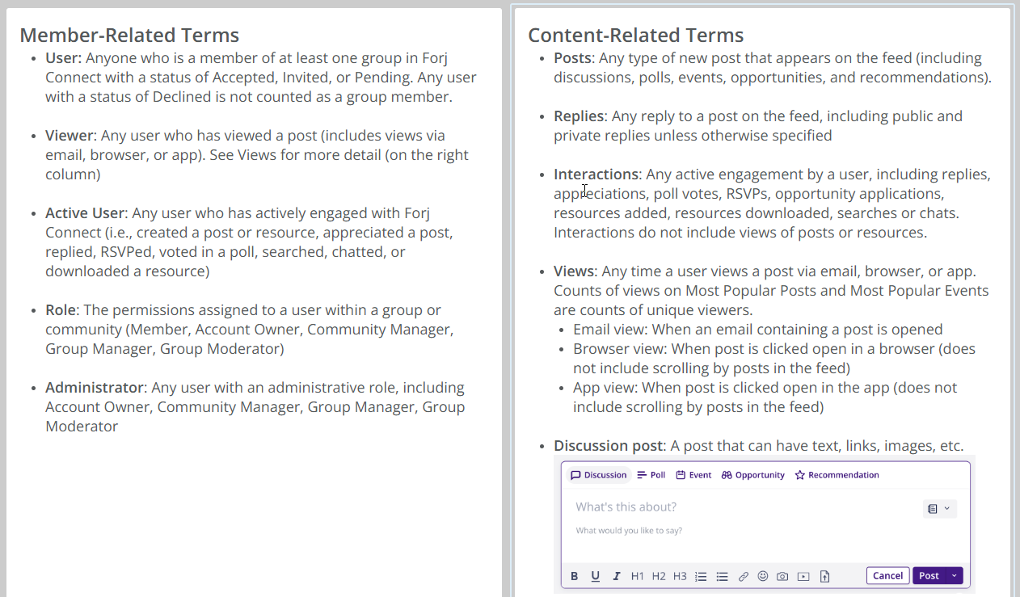1020x597 pixels.
Task: Click the "Email view" sub-bullet text
Action: [758, 330]
